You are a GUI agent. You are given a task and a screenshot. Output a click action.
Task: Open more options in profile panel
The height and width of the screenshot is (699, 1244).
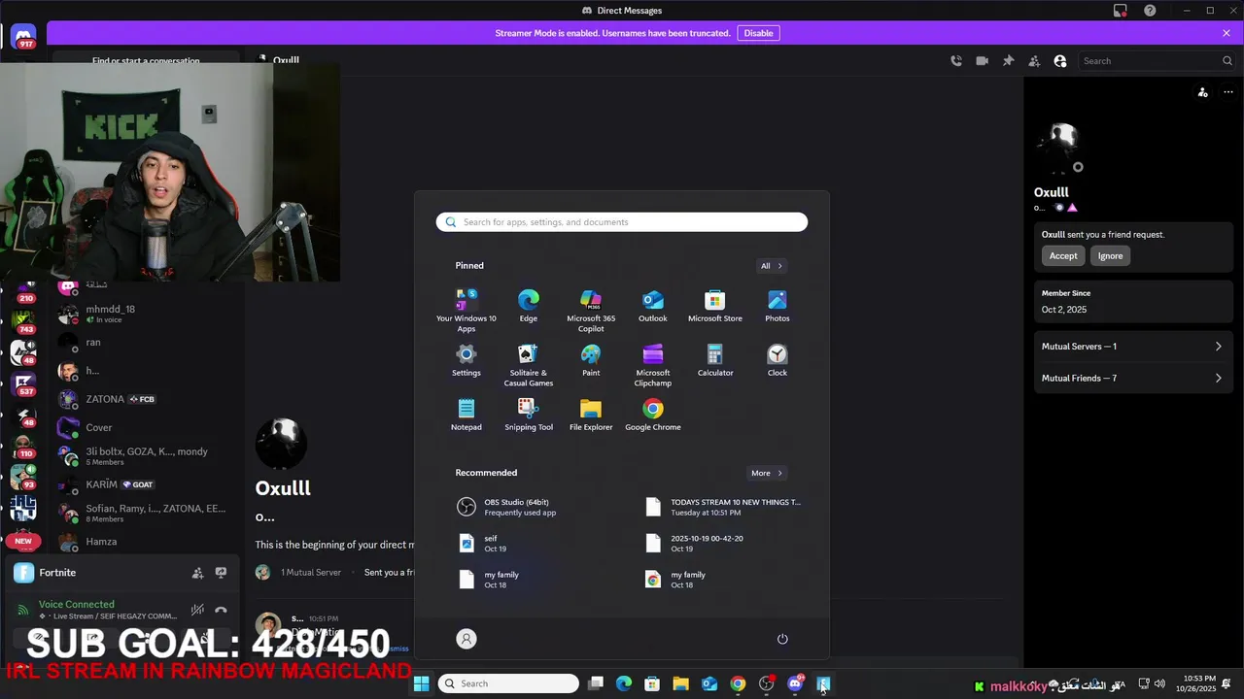coord(1228,92)
